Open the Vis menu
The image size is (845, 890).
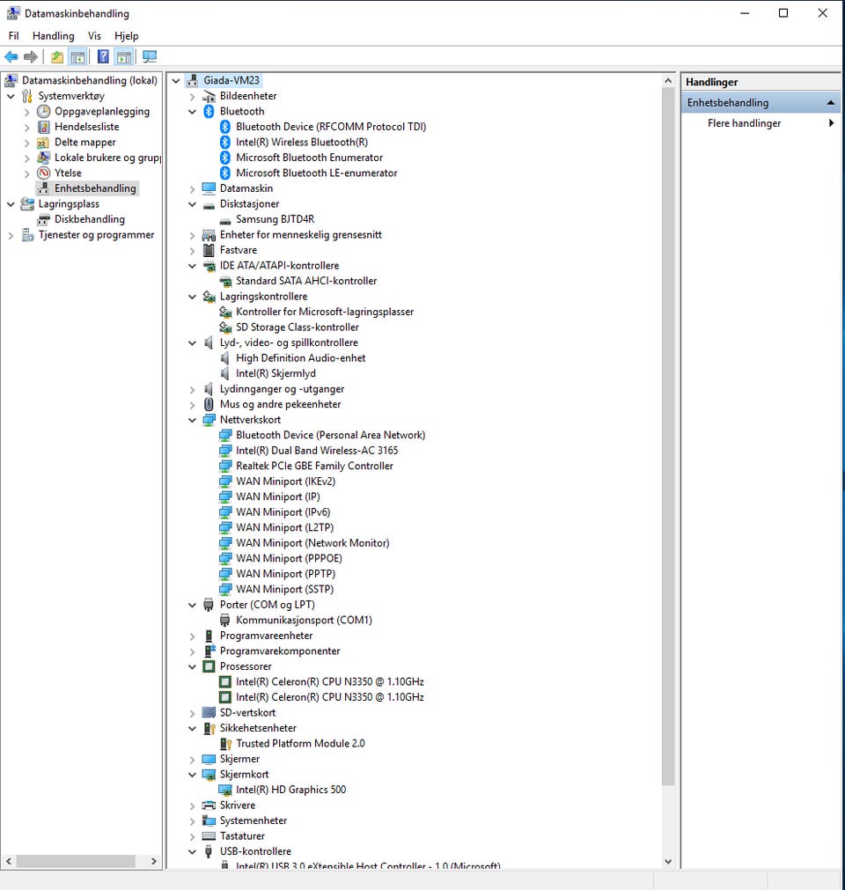pyautogui.click(x=94, y=36)
